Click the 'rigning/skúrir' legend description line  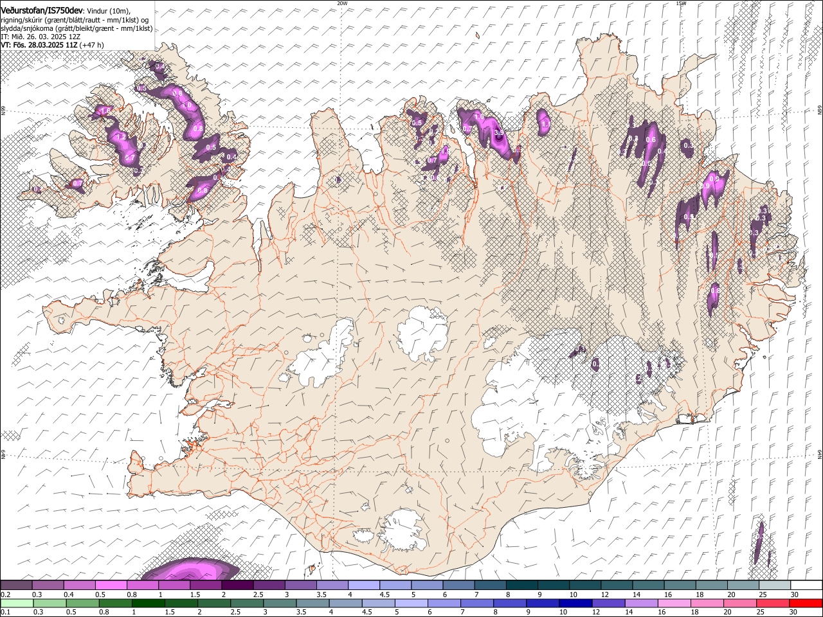pos(75,20)
